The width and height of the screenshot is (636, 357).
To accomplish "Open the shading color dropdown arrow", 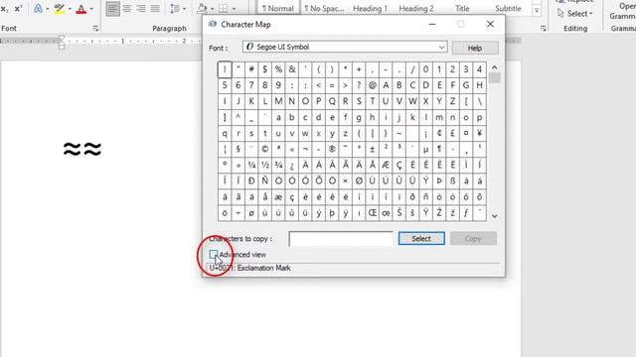I will [x=212, y=9].
